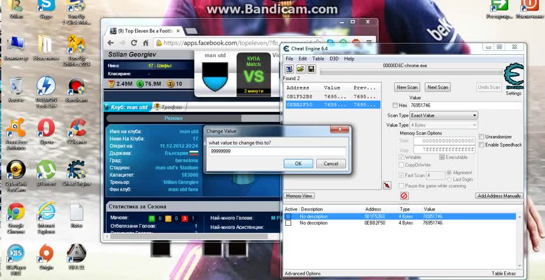Select the FIFA 11 desktop icon
545x280 pixels.
tap(77, 257)
